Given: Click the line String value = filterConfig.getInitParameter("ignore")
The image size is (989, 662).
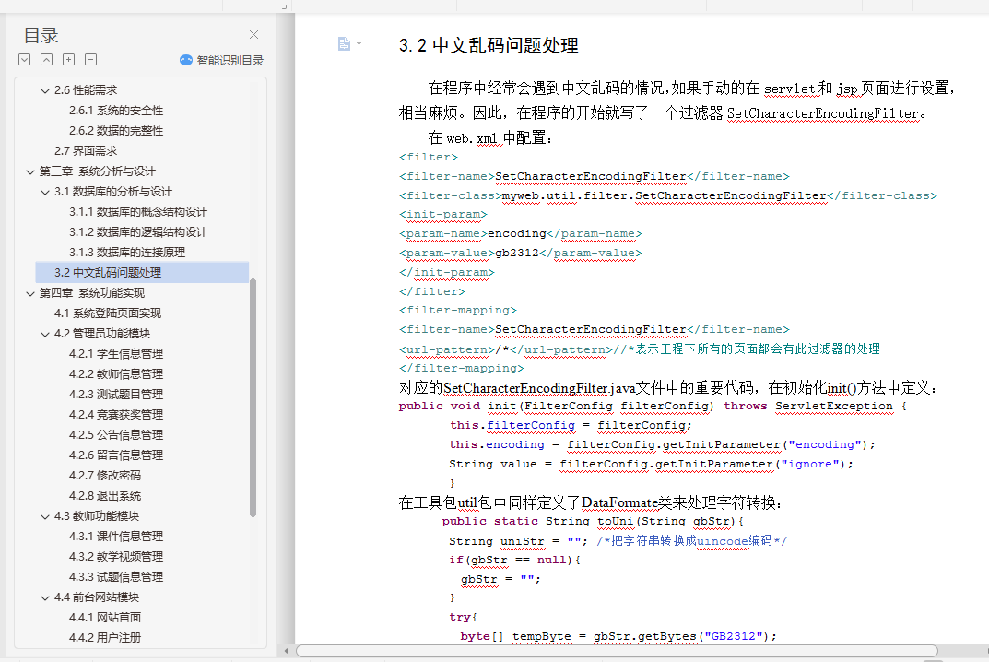Looking at the screenshot, I should click(x=651, y=464).
